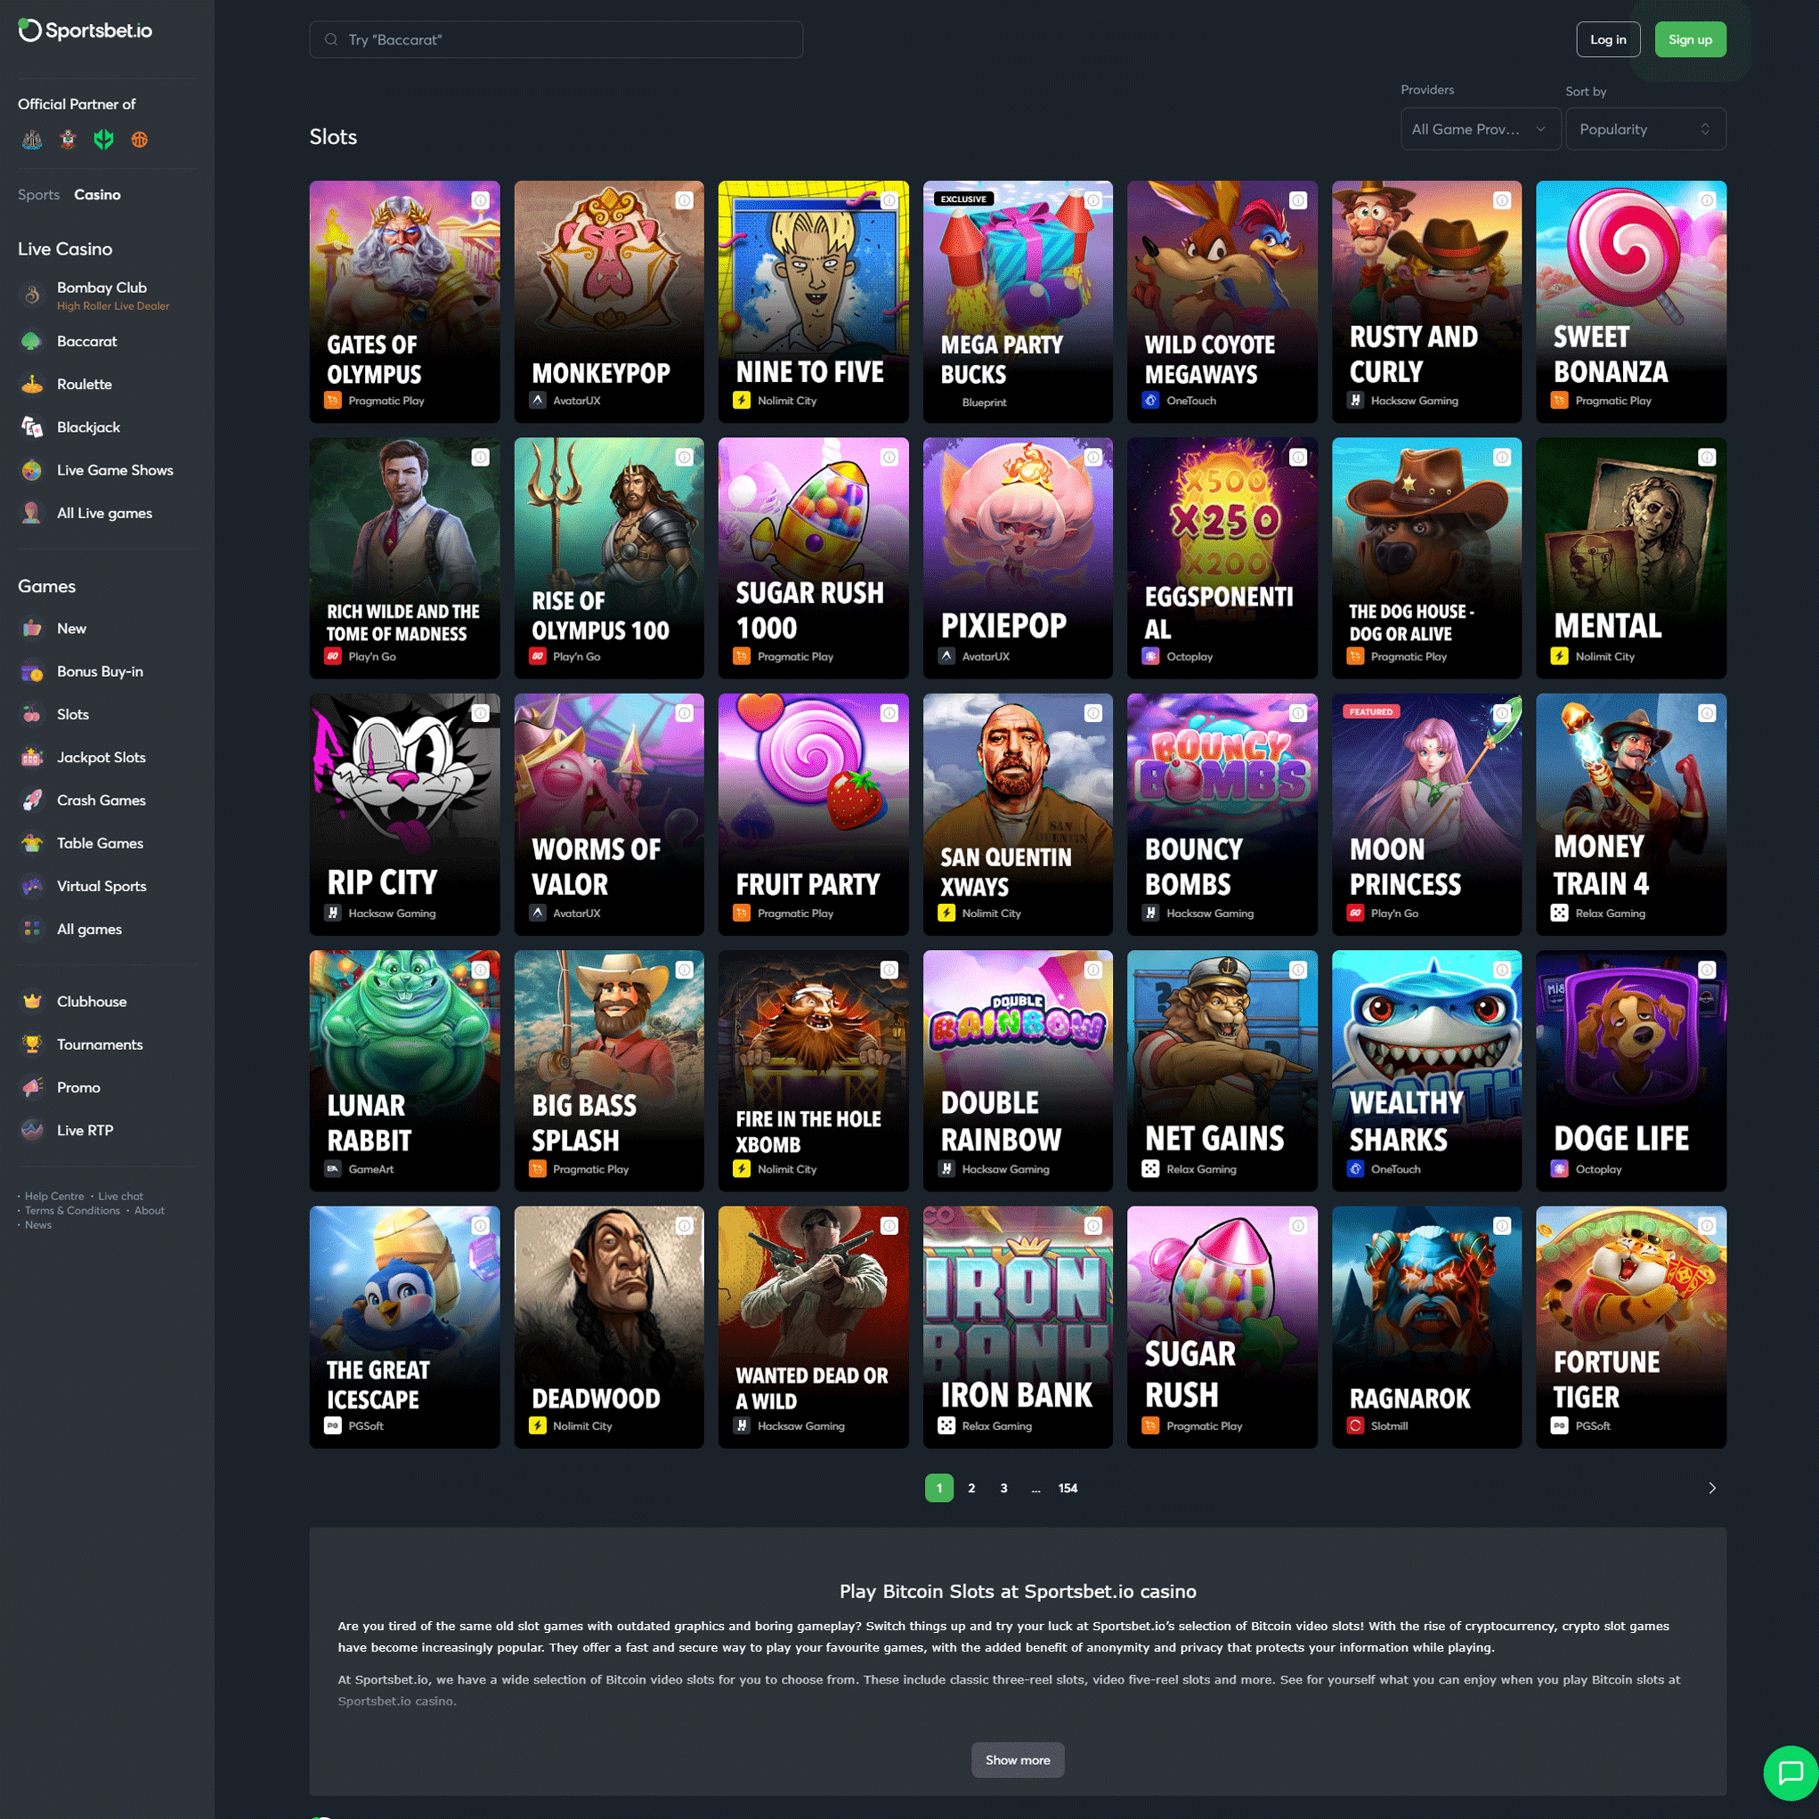Select current page 1 indicator
1819x1819 pixels.
(938, 1488)
